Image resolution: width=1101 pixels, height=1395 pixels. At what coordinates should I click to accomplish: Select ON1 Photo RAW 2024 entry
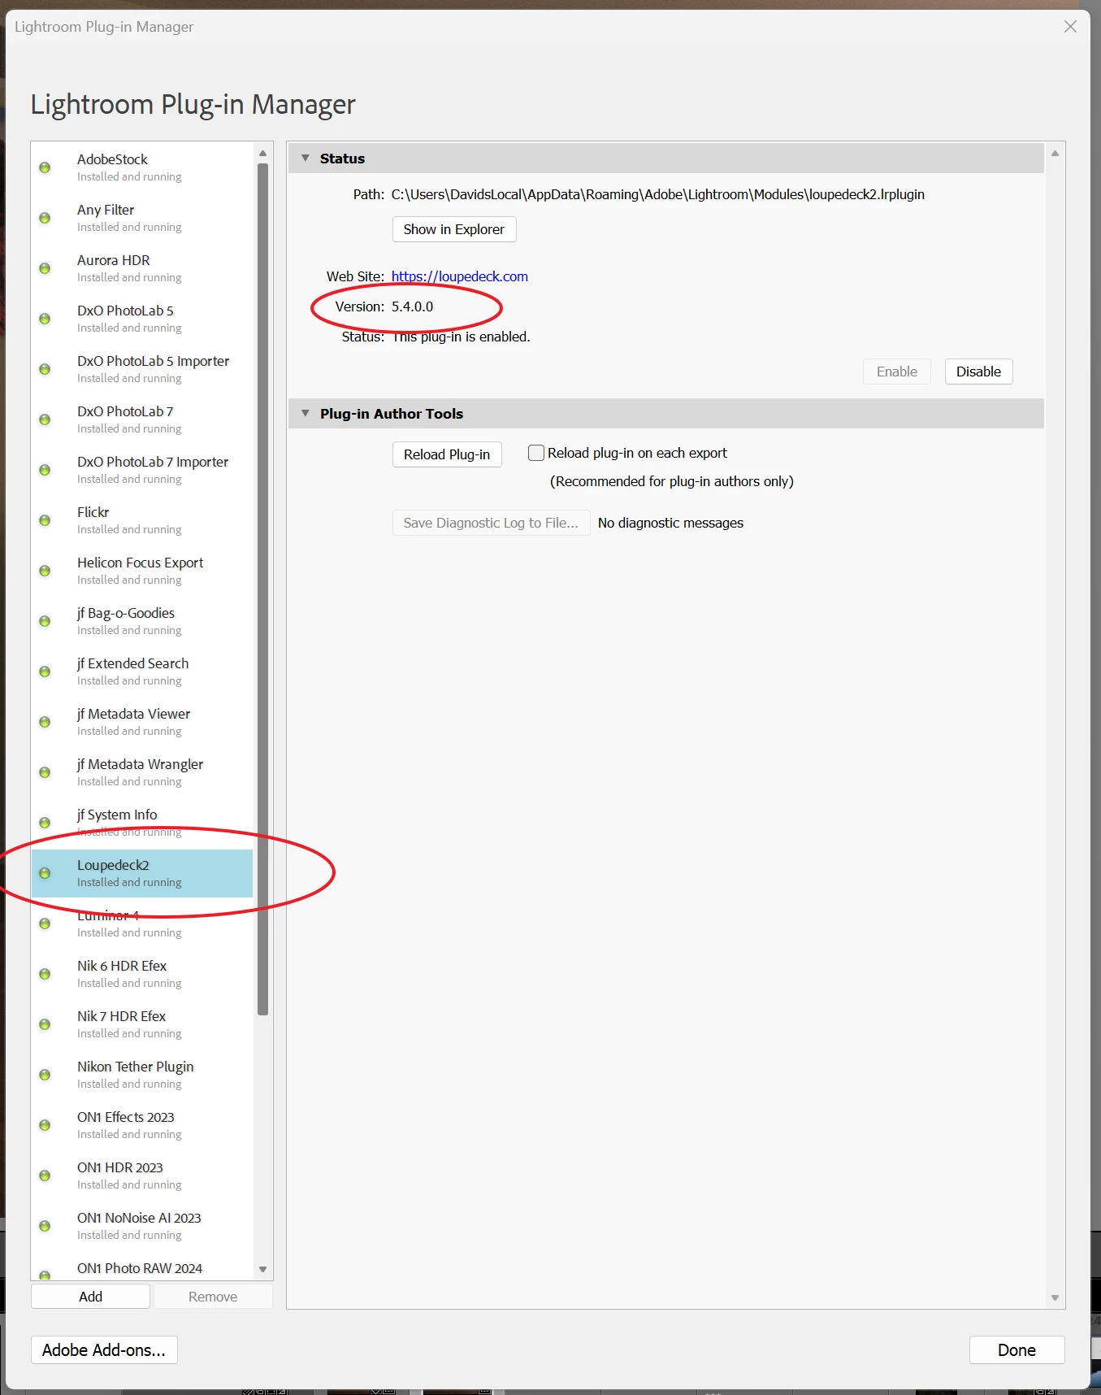coord(142,1268)
